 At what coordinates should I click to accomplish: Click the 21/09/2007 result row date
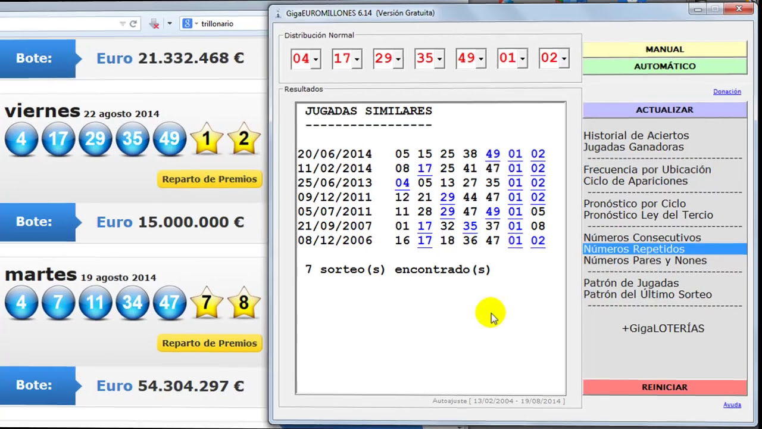335,226
